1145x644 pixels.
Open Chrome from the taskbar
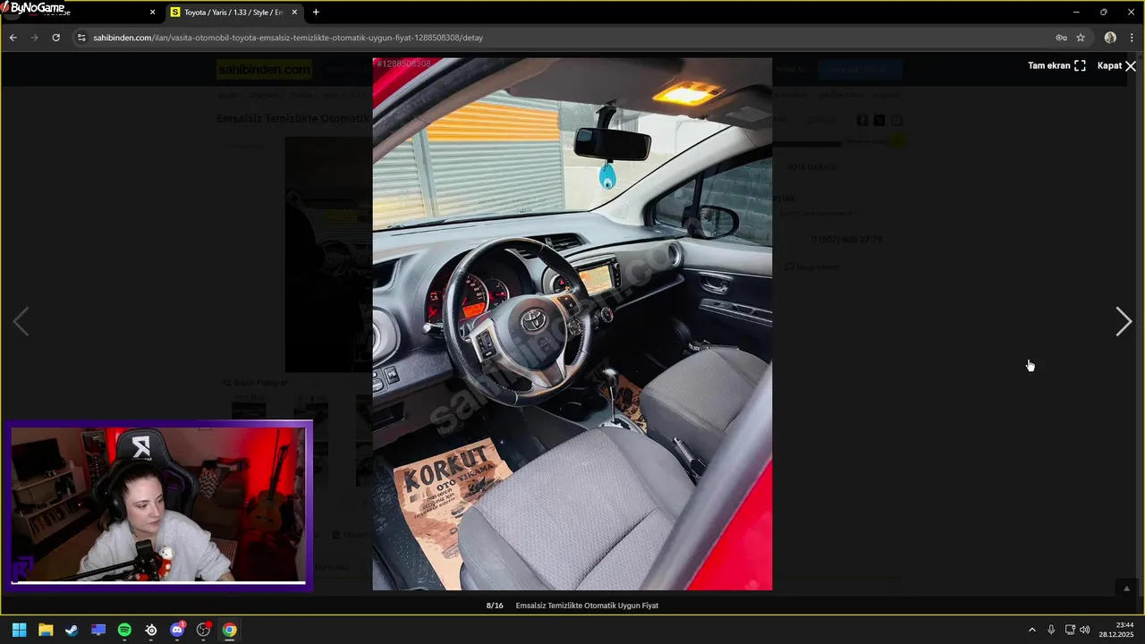click(230, 630)
